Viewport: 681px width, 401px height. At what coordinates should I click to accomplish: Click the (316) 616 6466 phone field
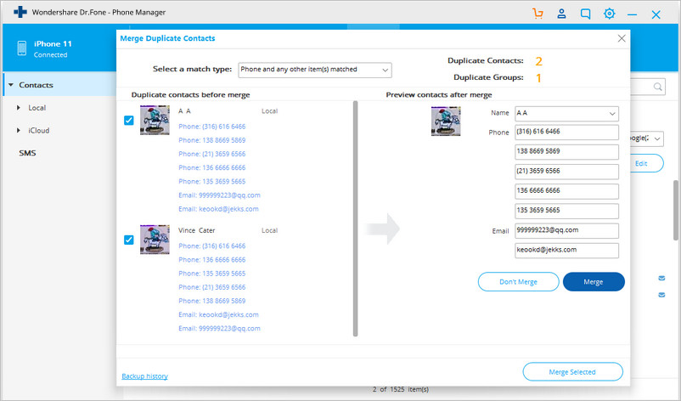click(x=566, y=132)
